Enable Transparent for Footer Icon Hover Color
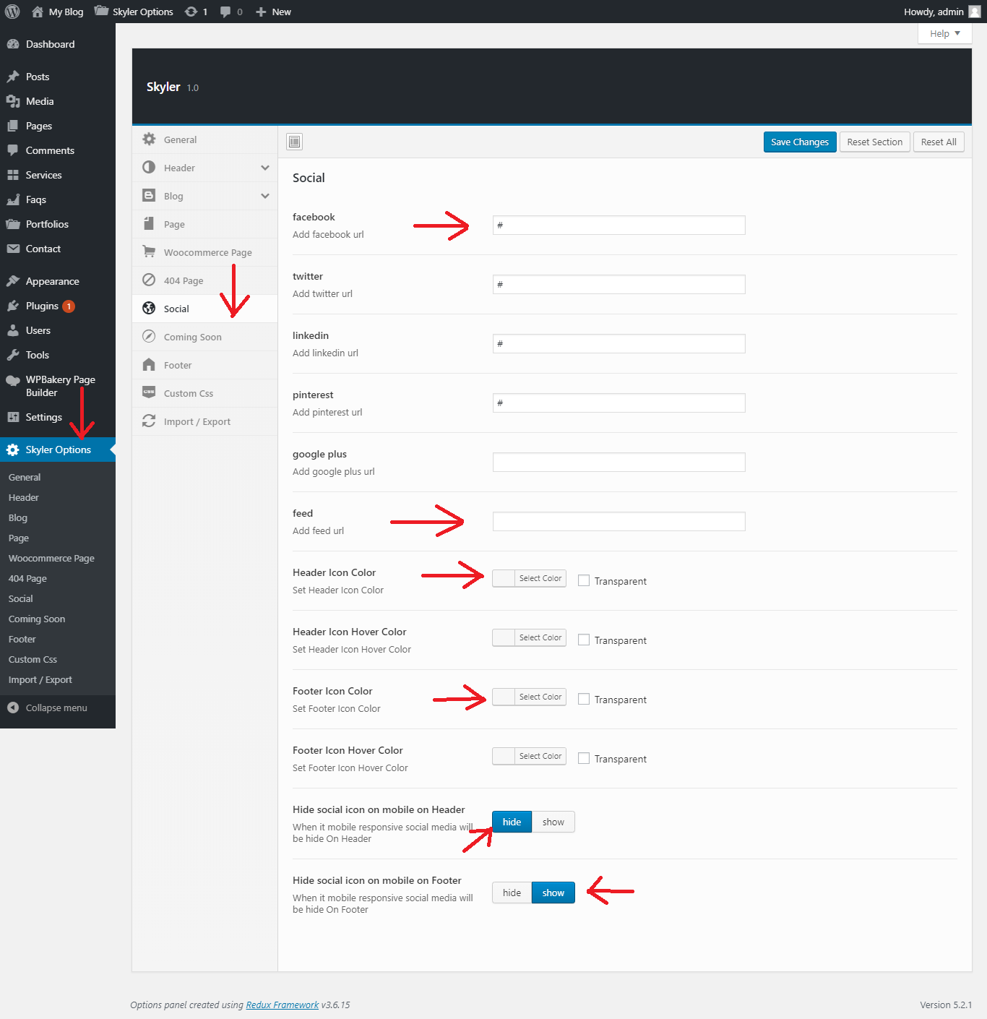987x1019 pixels. [x=584, y=758]
